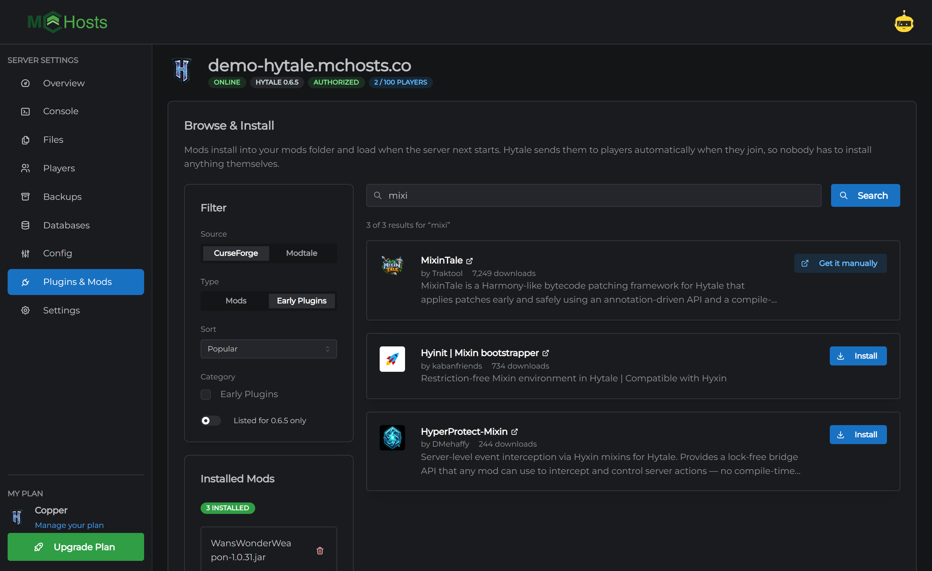Click author 'by Traktool' text
Viewport: 932px width, 571px height.
tap(442, 273)
